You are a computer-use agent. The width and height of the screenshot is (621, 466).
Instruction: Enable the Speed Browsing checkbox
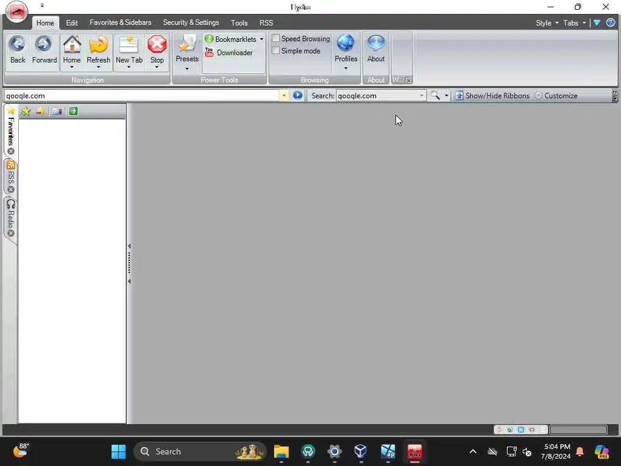pos(276,38)
